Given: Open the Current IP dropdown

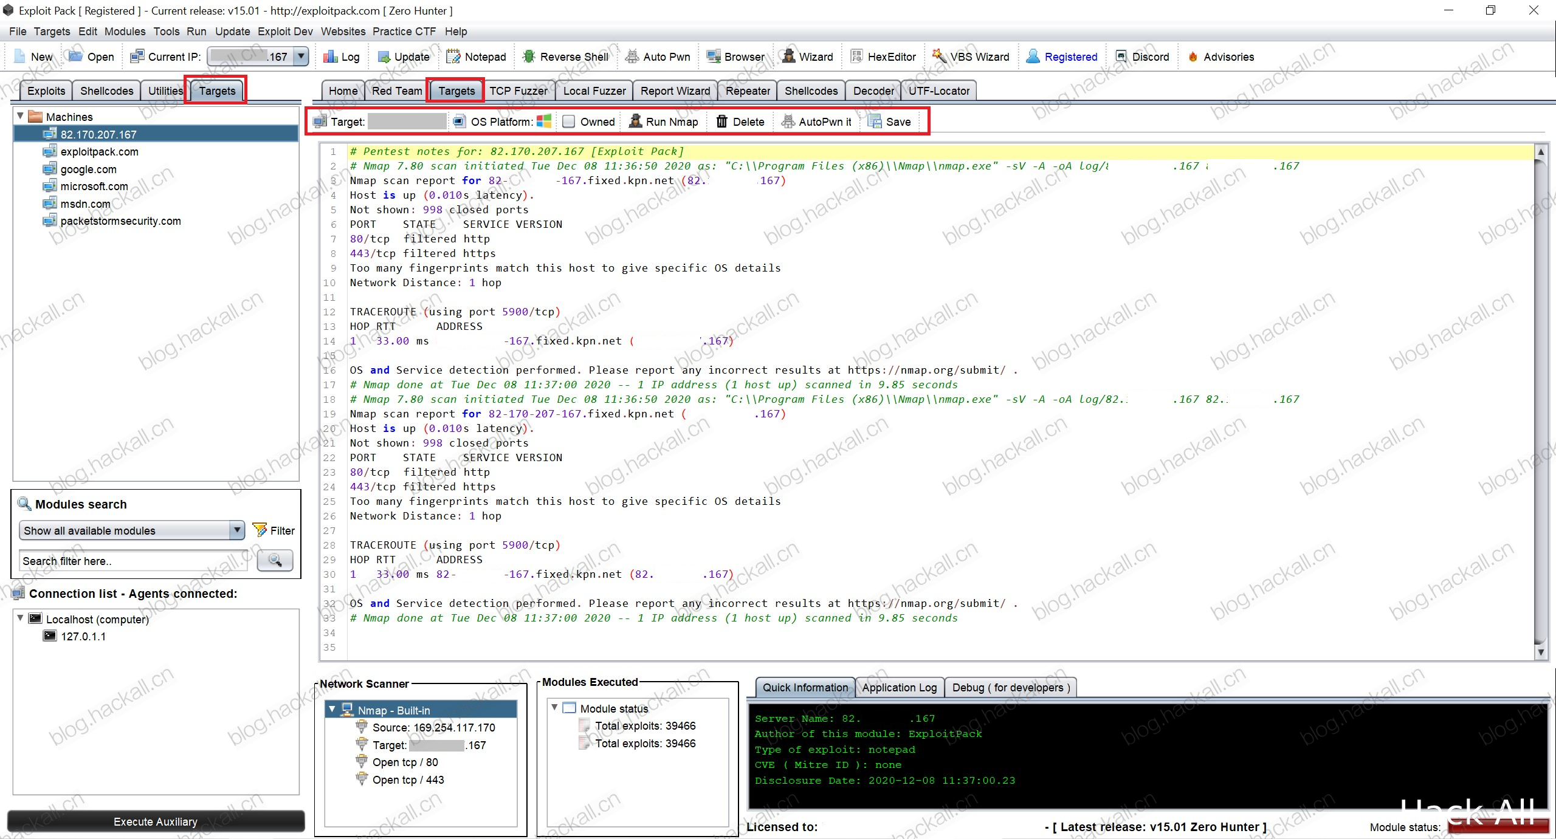Looking at the screenshot, I should [301, 57].
